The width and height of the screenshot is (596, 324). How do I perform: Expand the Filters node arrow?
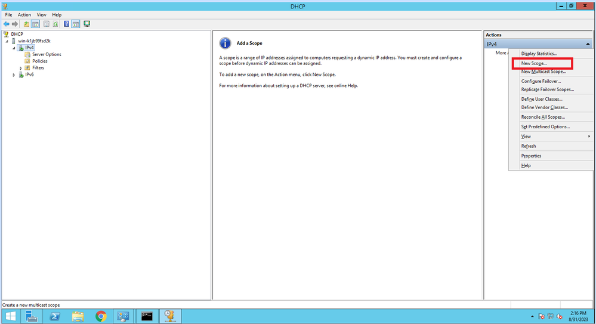[x=21, y=68]
